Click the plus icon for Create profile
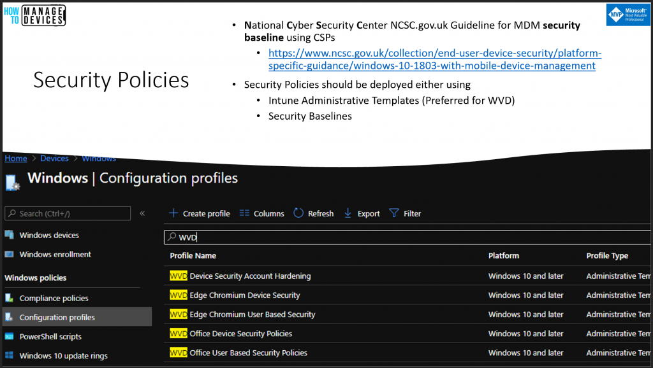 coord(173,213)
